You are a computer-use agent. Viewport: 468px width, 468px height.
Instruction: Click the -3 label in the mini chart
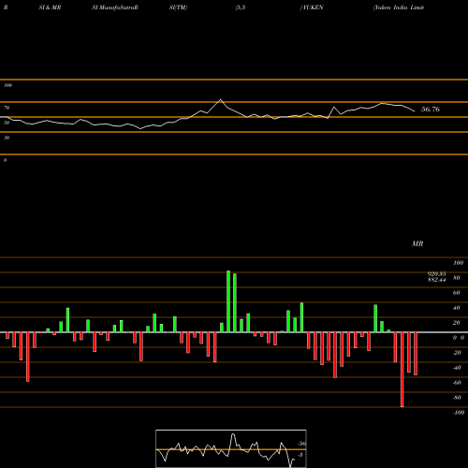coord(300,455)
